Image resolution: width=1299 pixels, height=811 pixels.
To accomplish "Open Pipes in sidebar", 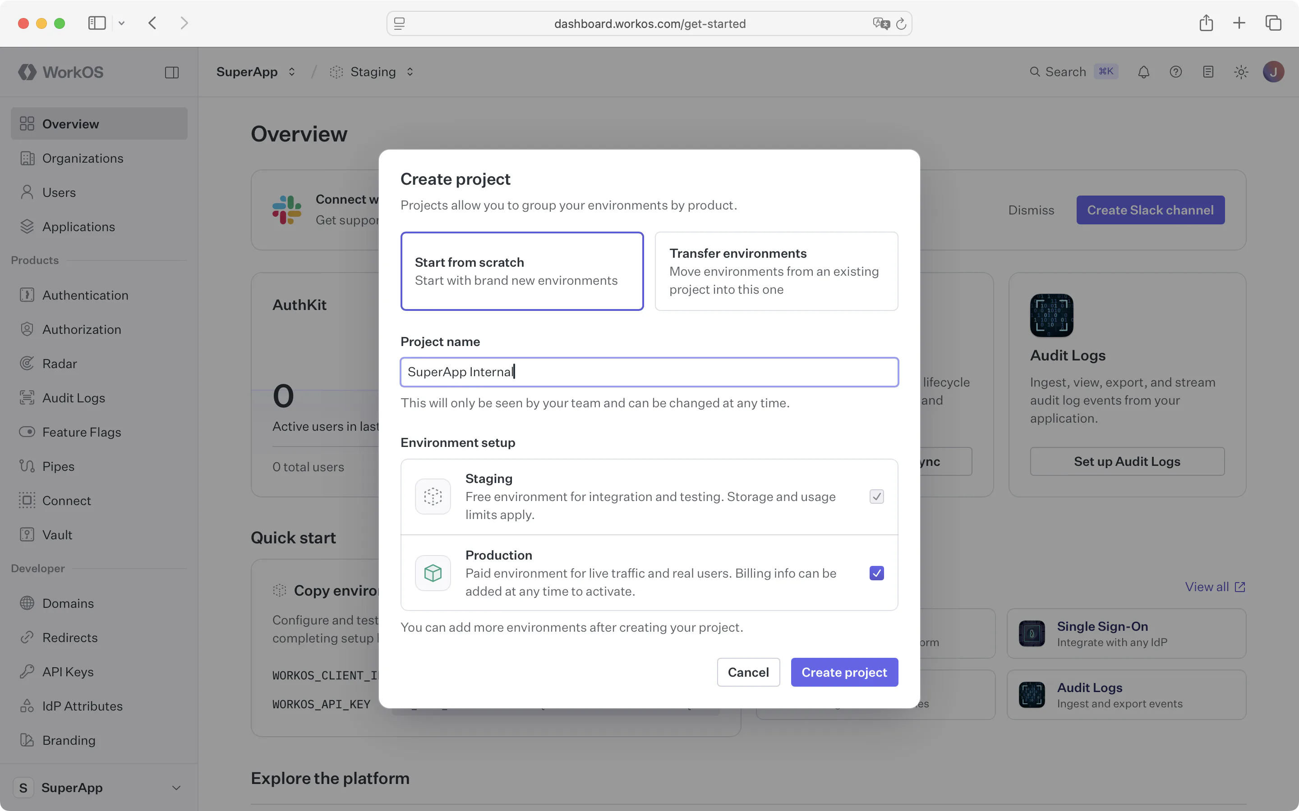I will pos(99,467).
